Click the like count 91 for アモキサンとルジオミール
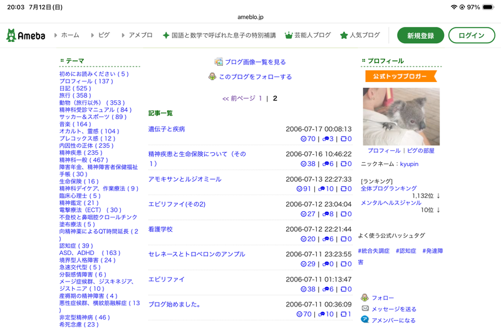The image size is (501, 329). pyautogui.click(x=304, y=189)
